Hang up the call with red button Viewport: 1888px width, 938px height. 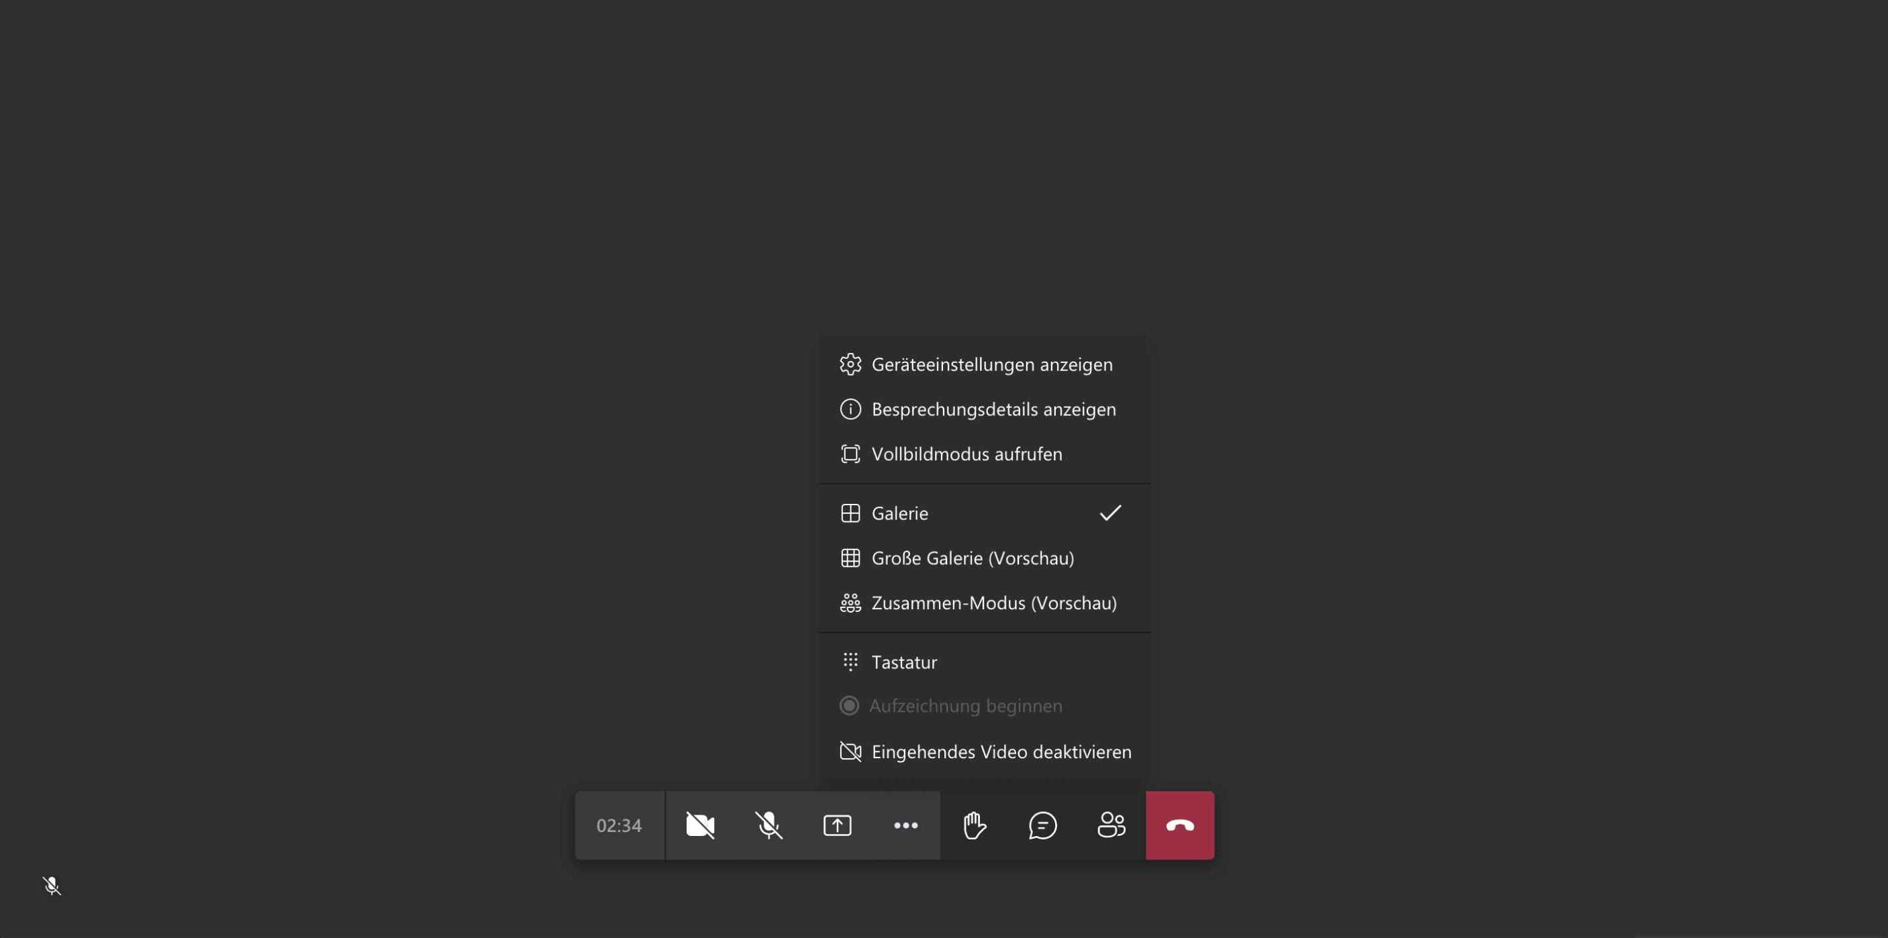pos(1180,825)
